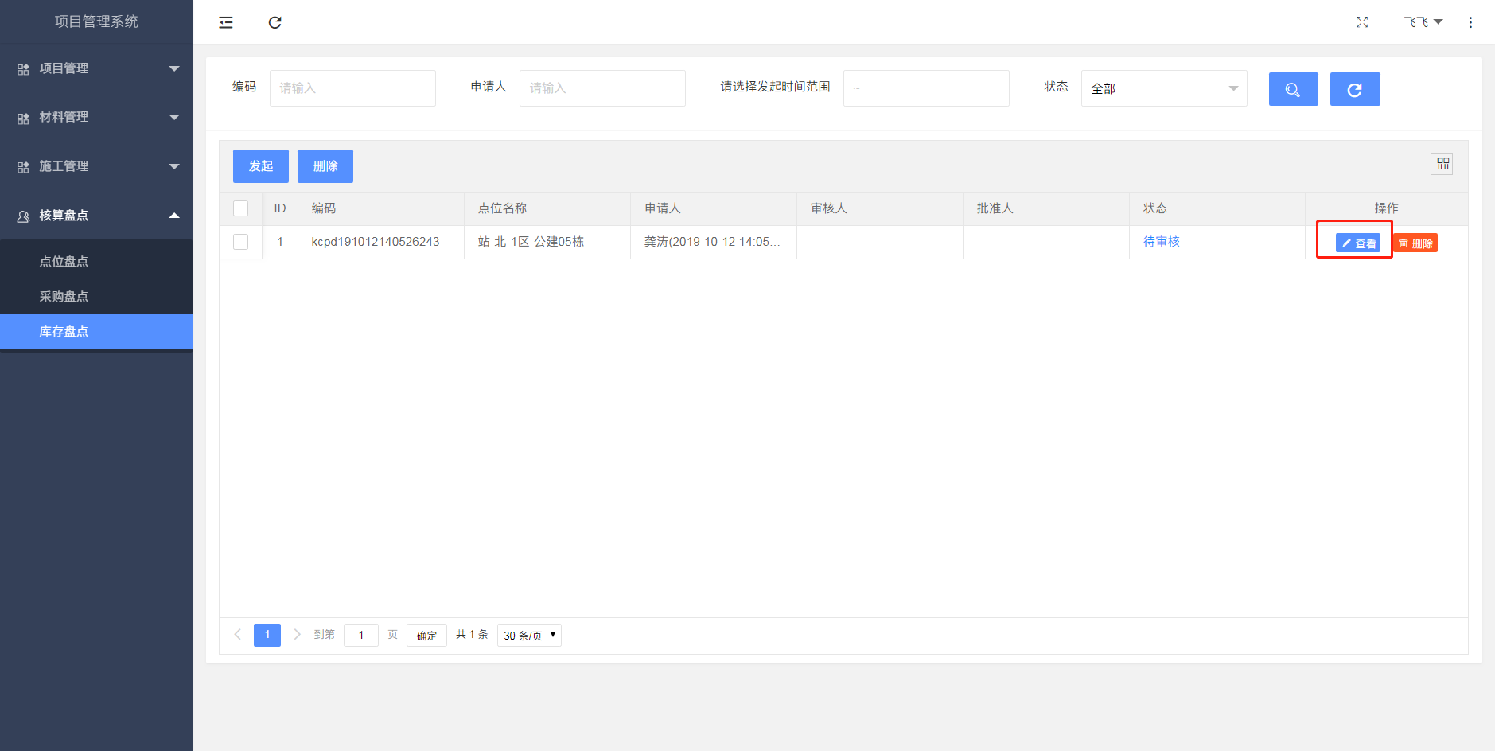Viewport: 1495px width, 751px height.
Task: Focus the 申请人 input field
Action: click(602, 88)
